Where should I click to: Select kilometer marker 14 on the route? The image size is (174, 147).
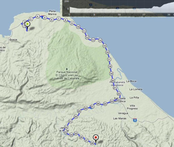tap(100, 40)
